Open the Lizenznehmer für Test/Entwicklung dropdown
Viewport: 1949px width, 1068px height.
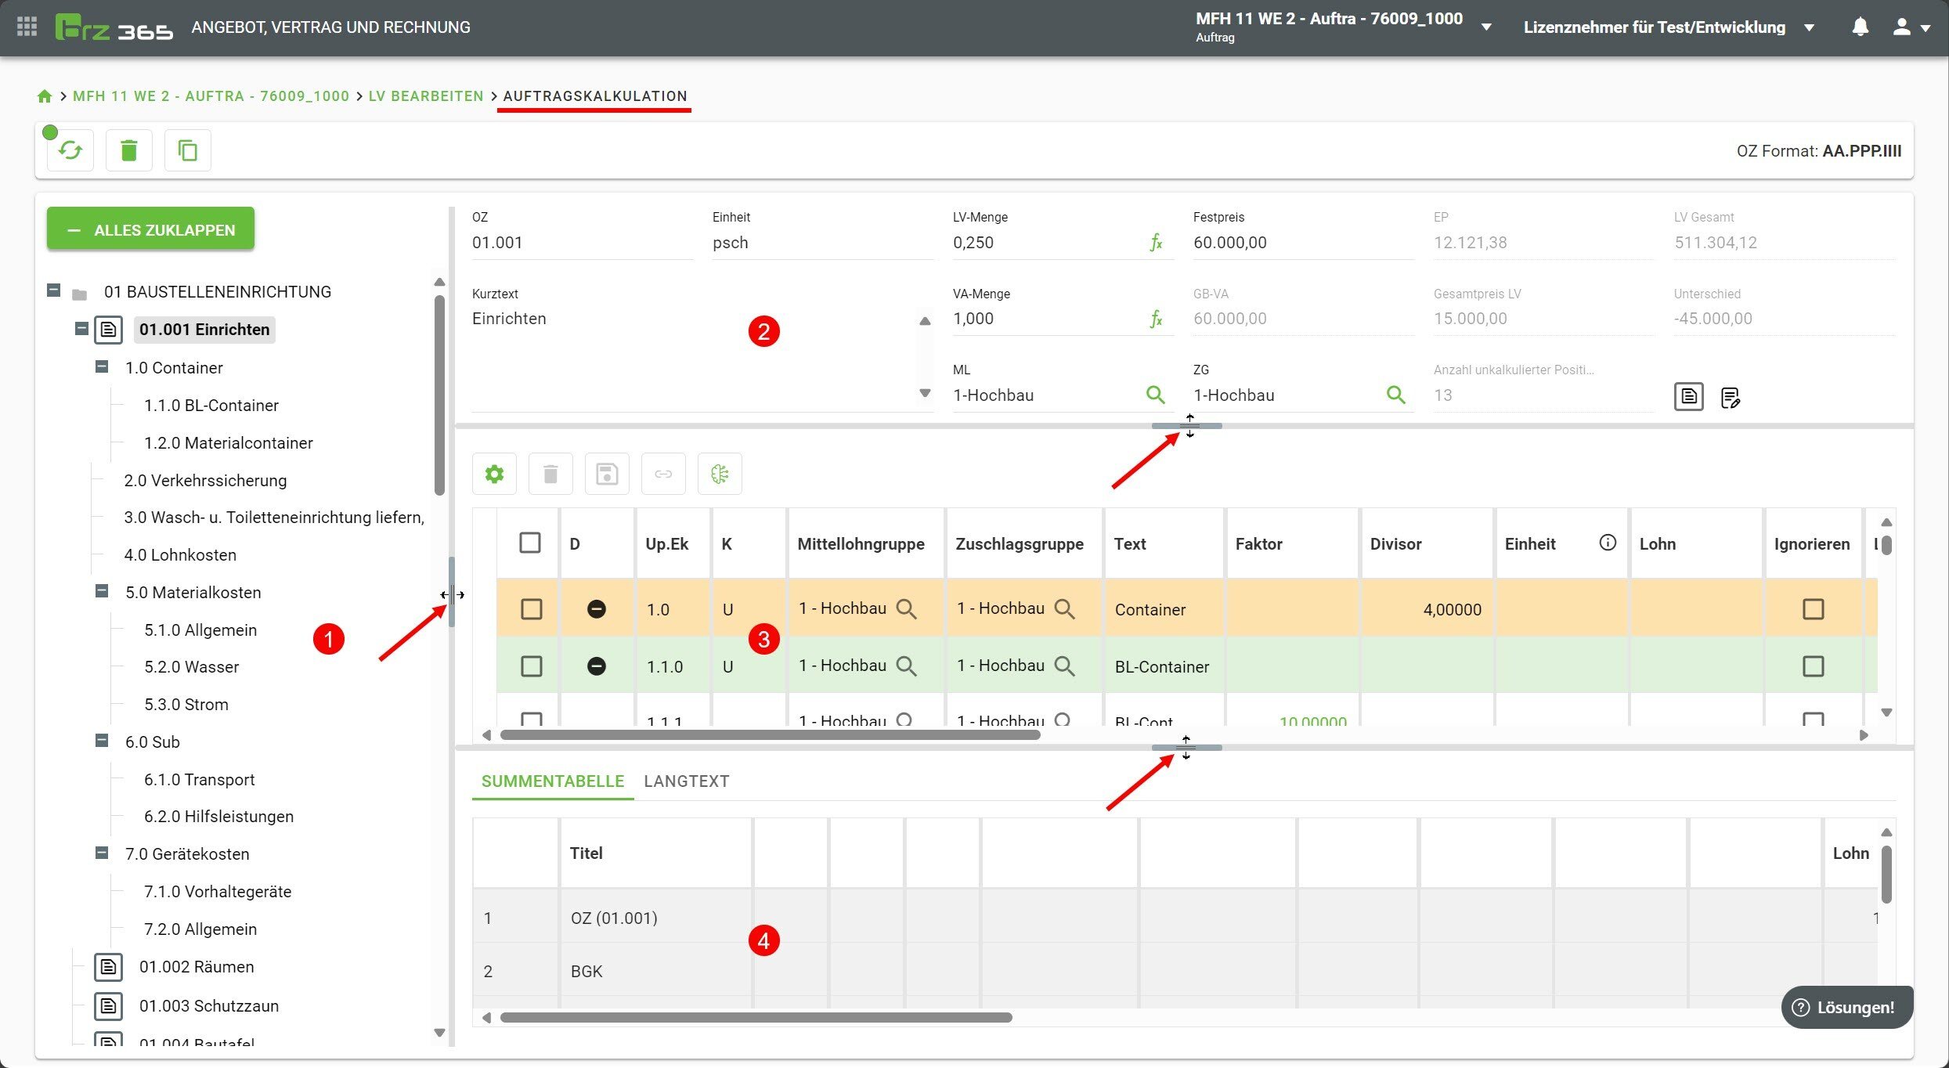[x=1809, y=27]
